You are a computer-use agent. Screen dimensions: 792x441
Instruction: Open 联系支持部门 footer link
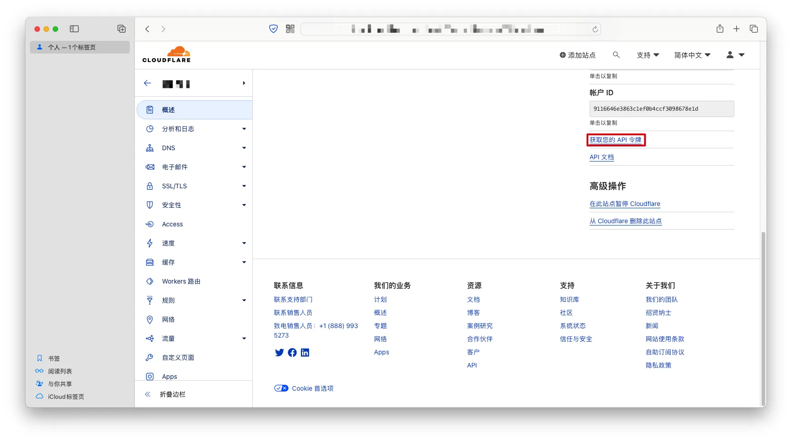pyautogui.click(x=293, y=299)
